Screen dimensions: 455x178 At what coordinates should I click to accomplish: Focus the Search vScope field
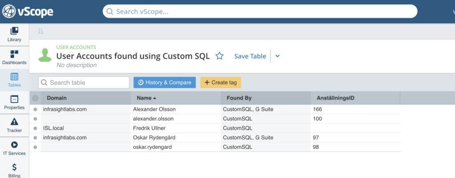[260, 11]
